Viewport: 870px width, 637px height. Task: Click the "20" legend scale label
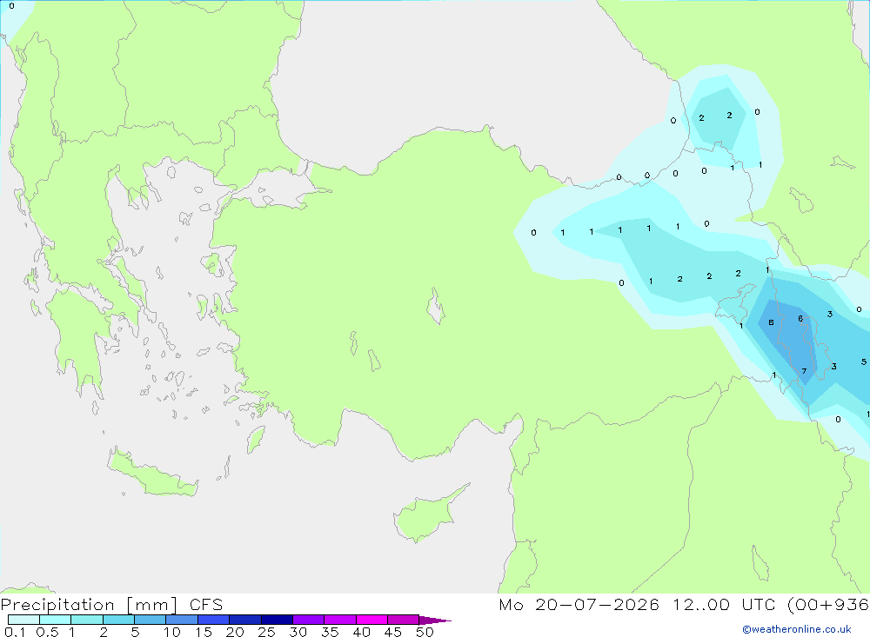click(235, 632)
